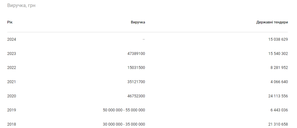Select the 2024 year row label
Image resolution: width=297 pixels, height=128 pixels.
coord(12,39)
